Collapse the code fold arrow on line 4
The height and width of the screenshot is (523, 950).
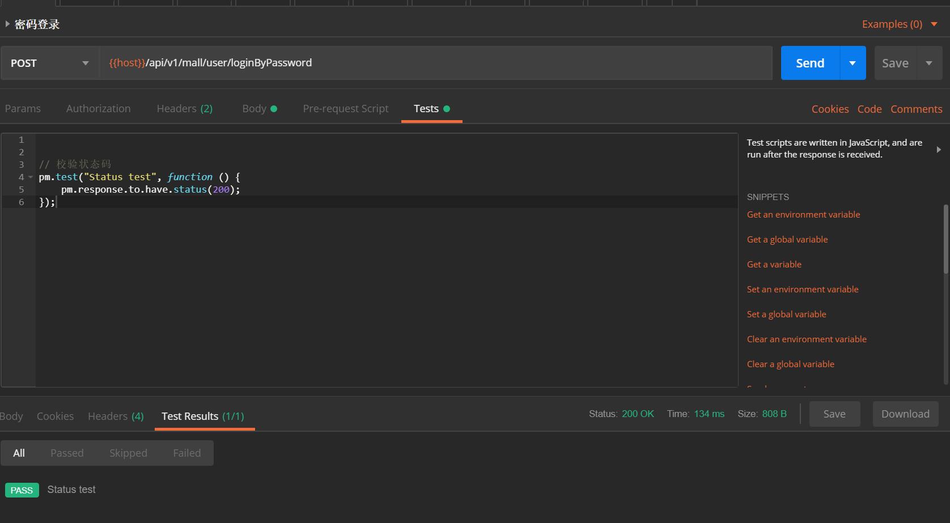point(31,177)
